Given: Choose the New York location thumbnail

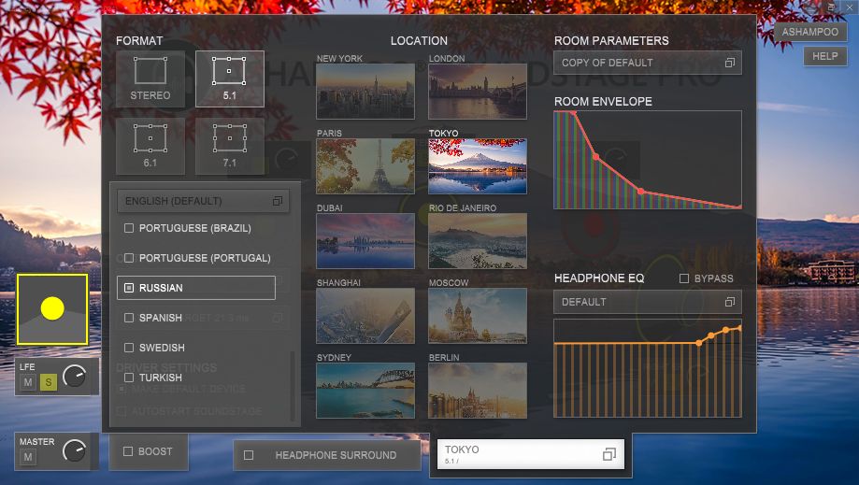Looking at the screenshot, I should (365, 92).
